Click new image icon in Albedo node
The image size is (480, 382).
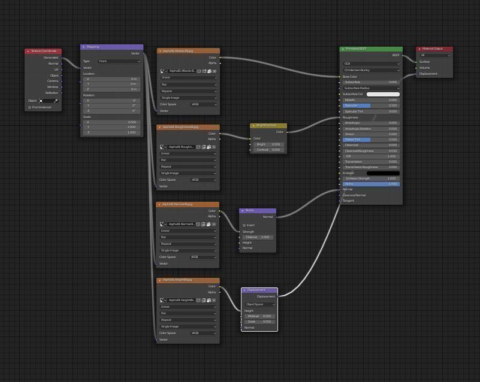click(x=204, y=71)
